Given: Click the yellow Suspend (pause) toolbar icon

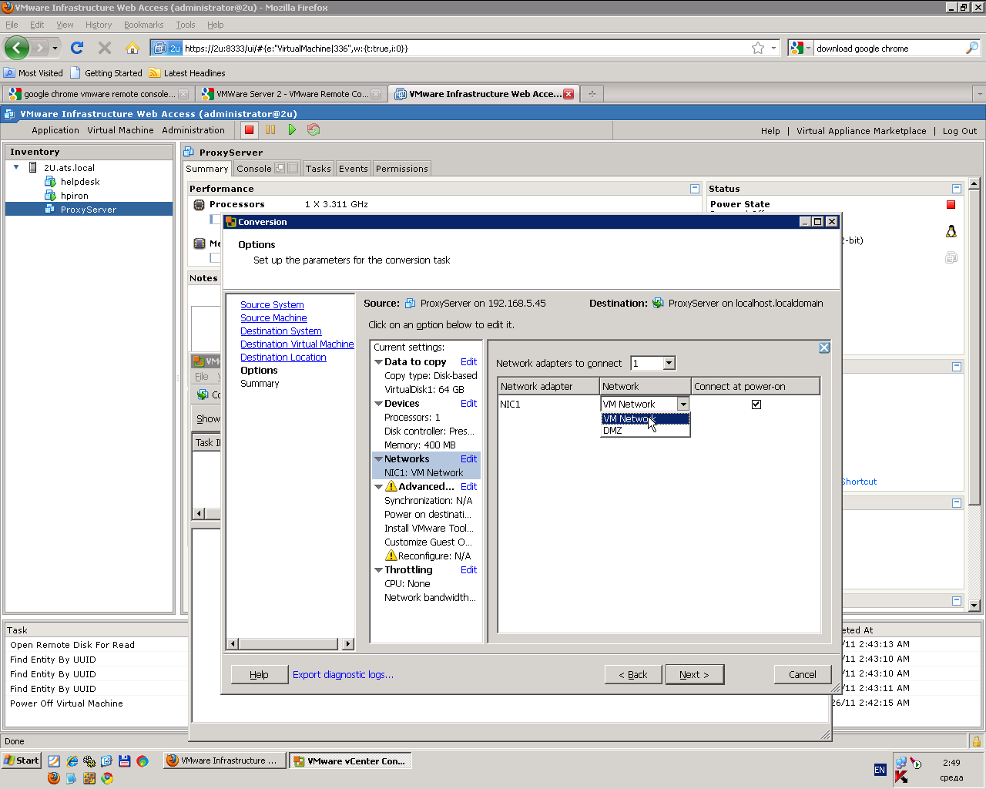Looking at the screenshot, I should tap(270, 130).
